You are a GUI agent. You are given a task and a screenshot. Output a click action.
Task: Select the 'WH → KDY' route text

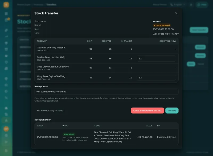pos(157,22)
